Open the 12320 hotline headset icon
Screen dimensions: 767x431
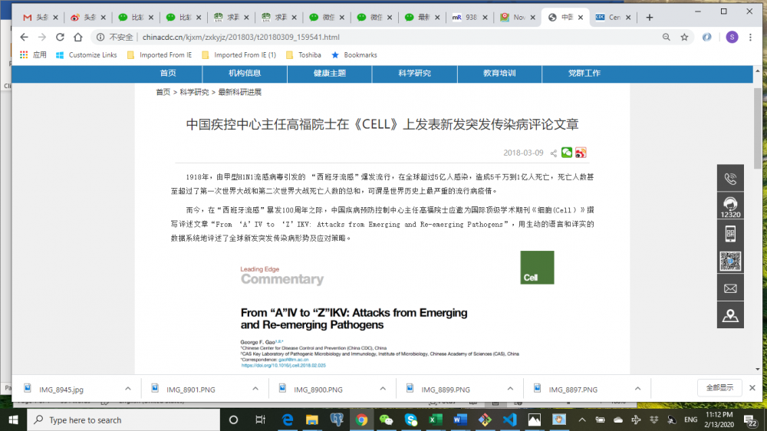click(730, 206)
